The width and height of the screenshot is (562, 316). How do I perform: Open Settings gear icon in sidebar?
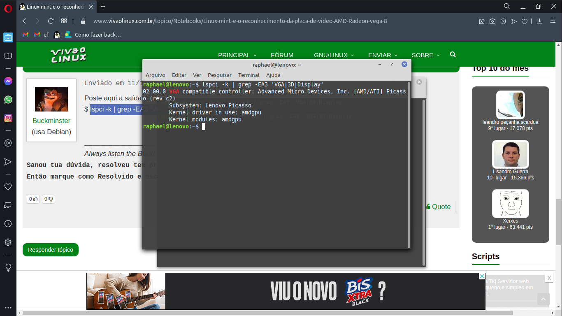coord(8,242)
